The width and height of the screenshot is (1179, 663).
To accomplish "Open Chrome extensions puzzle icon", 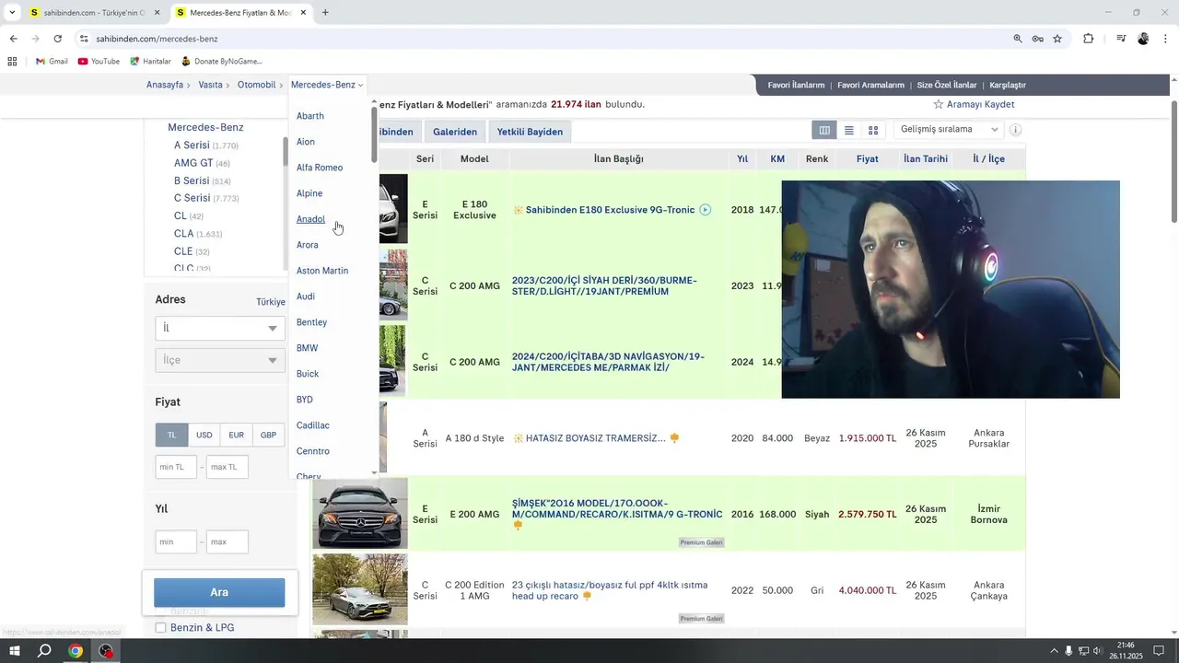I will 1089,39.
